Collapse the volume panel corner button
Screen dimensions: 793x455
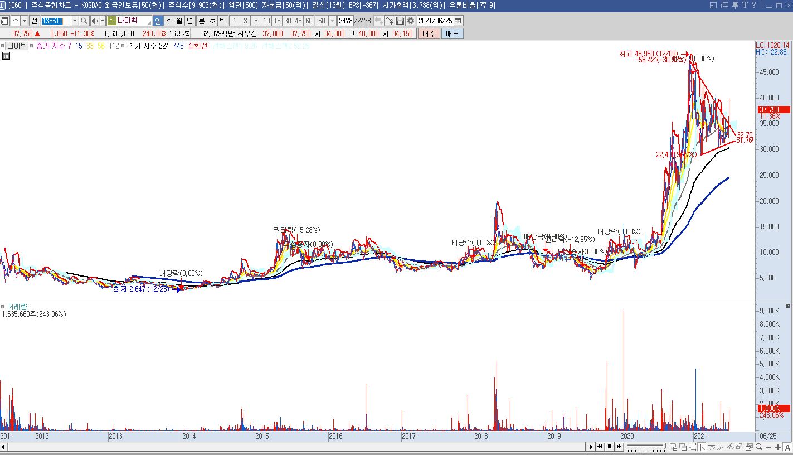pyautogui.click(x=788, y=306)
